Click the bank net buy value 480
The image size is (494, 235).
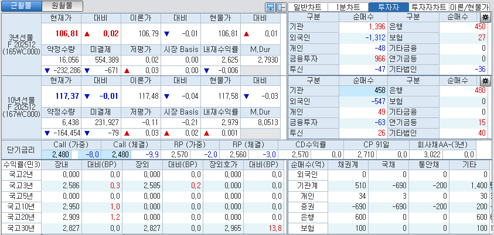(480, 91)
